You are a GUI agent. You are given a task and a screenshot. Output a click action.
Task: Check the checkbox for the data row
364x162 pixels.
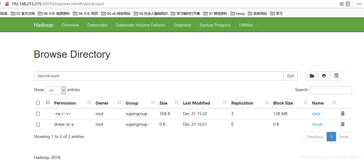click(x=38, y=114)
